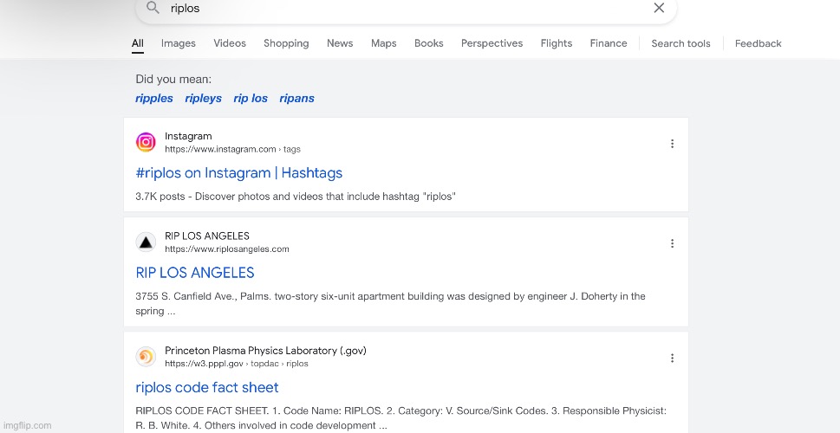This screenshot has height=433, width=840.
Task: Switch to the Videos tab
Action: (x=230, y=43)
